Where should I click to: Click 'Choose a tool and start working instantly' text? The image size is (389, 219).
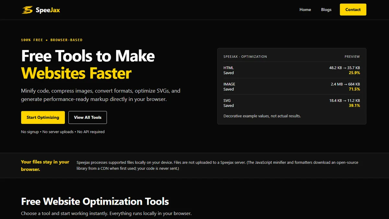pos(106,213)
